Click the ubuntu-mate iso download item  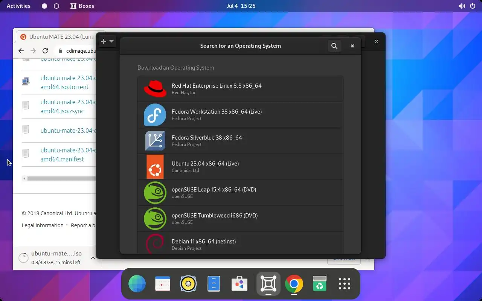pos(56,258)
